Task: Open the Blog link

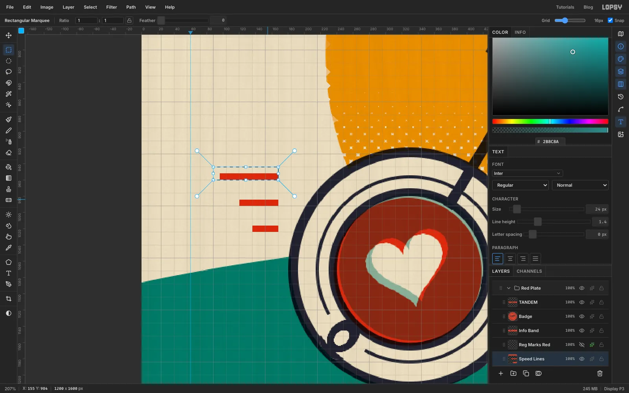Action: 588,7
